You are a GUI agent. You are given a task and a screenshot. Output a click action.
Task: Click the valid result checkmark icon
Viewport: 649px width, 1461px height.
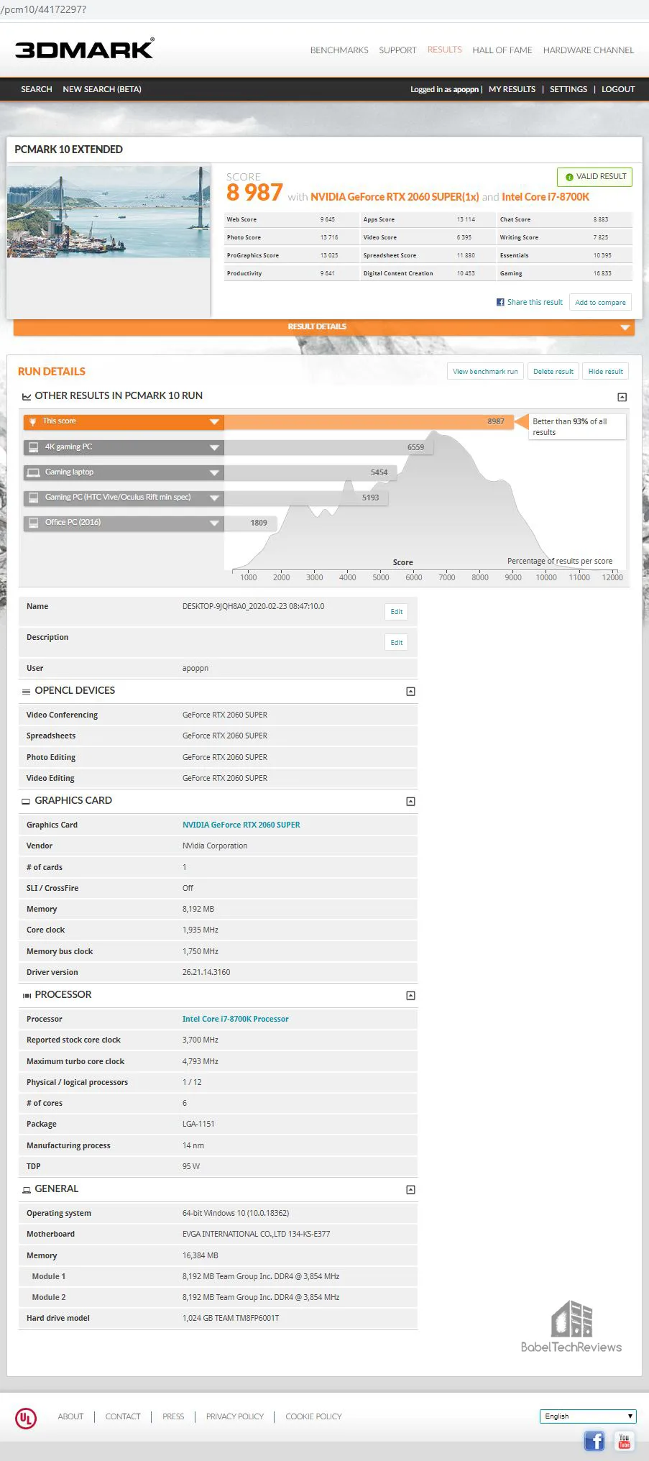point(569,177)
